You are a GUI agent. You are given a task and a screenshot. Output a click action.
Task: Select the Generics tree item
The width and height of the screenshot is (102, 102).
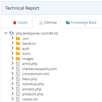coord(29,44)
